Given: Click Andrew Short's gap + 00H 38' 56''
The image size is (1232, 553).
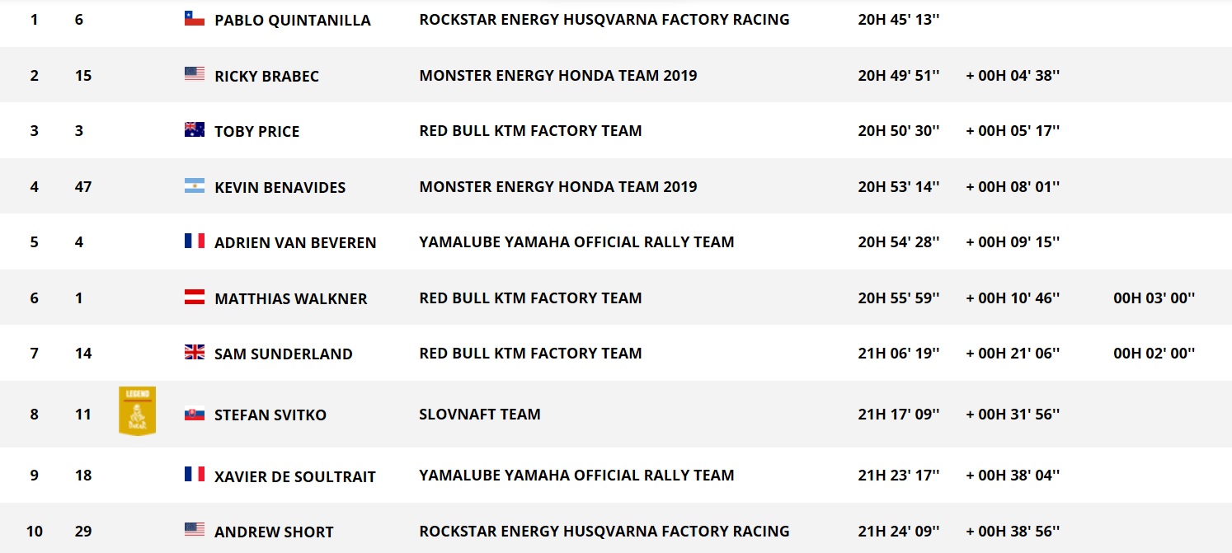Looking at the screenshot, I should [x=1013, y=532].
